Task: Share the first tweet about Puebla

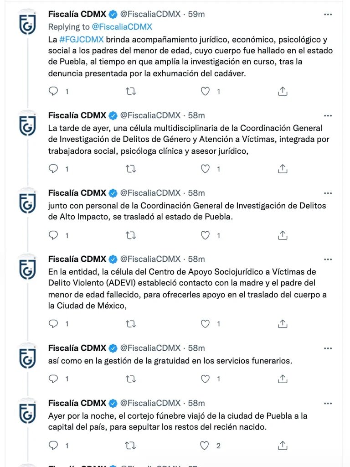Action: click(283, 92)
